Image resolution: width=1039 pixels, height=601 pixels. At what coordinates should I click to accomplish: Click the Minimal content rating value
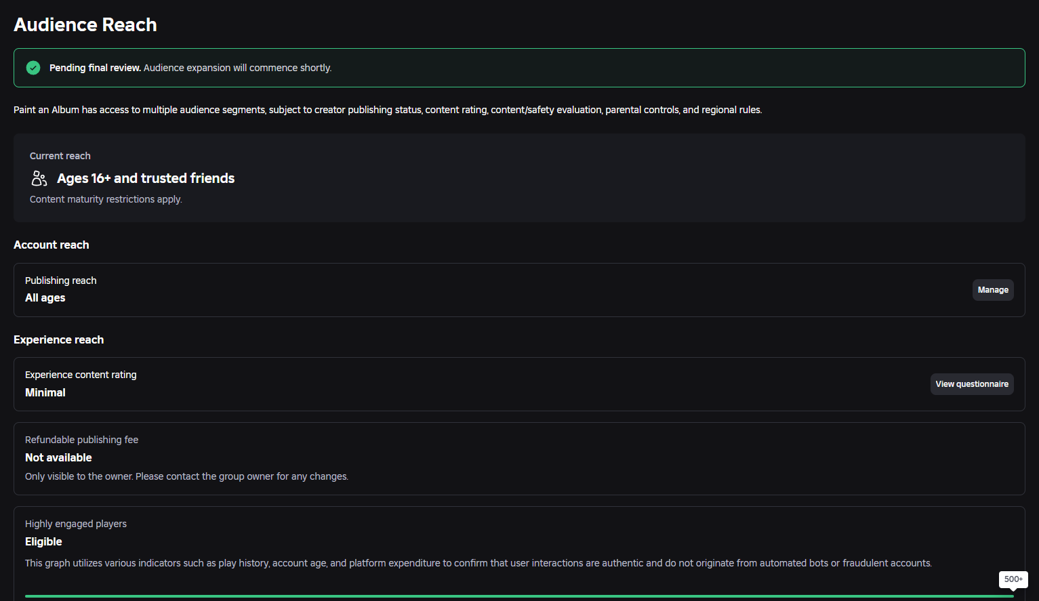45,392
